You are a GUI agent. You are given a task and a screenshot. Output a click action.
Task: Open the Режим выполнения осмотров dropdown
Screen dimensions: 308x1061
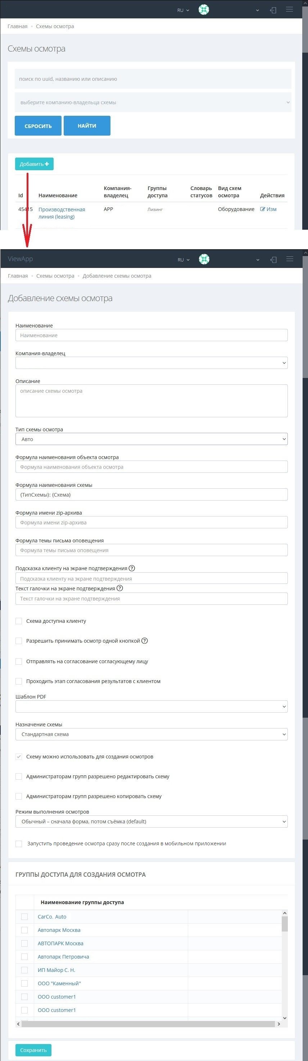(x=151, y=821)
